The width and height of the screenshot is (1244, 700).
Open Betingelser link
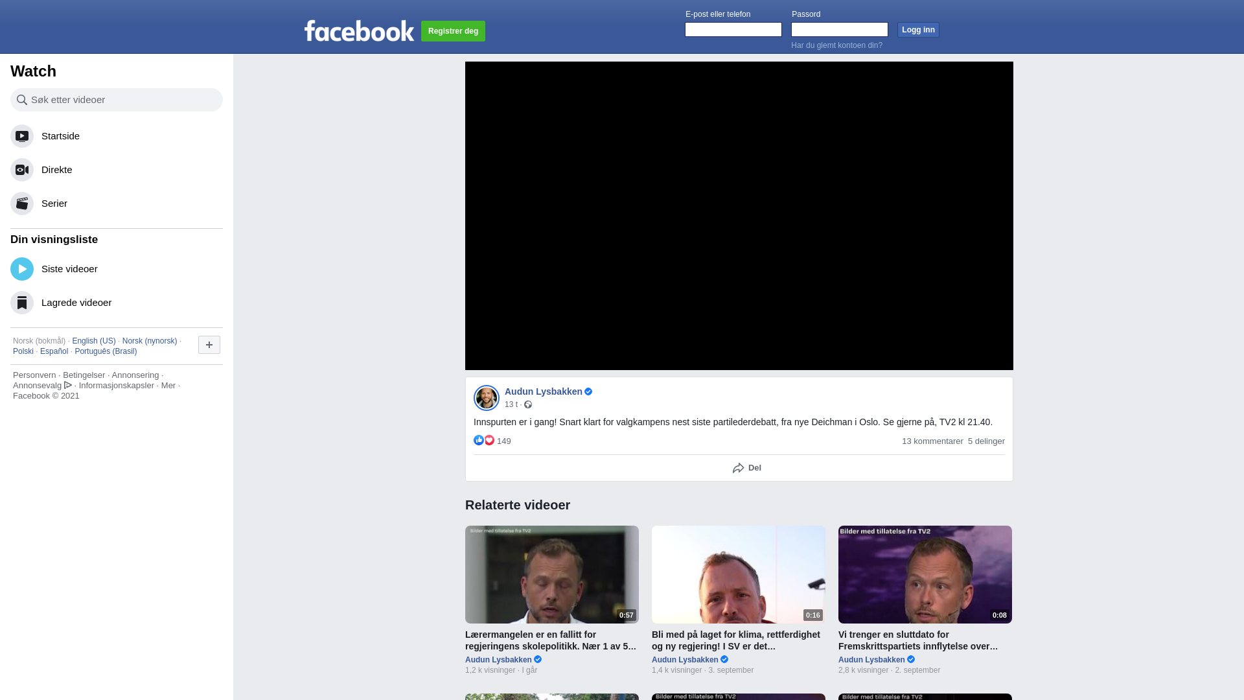pyautogui.click(x=84, y=375)
